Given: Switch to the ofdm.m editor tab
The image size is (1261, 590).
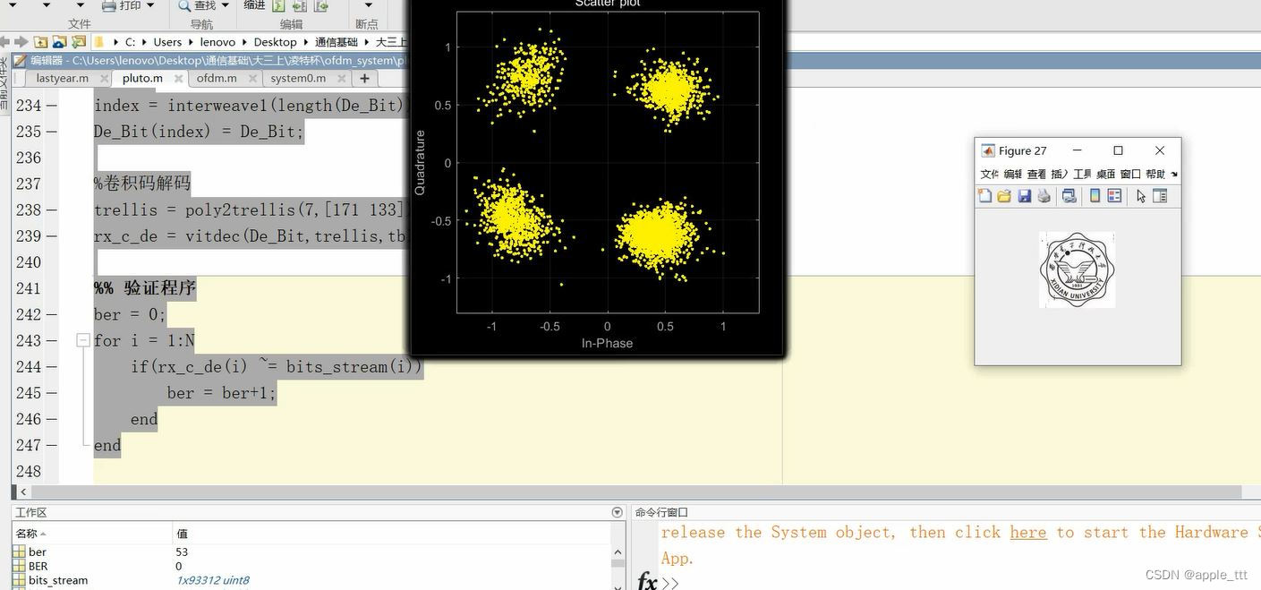Looking at the screenshot, I should (217, 78).
